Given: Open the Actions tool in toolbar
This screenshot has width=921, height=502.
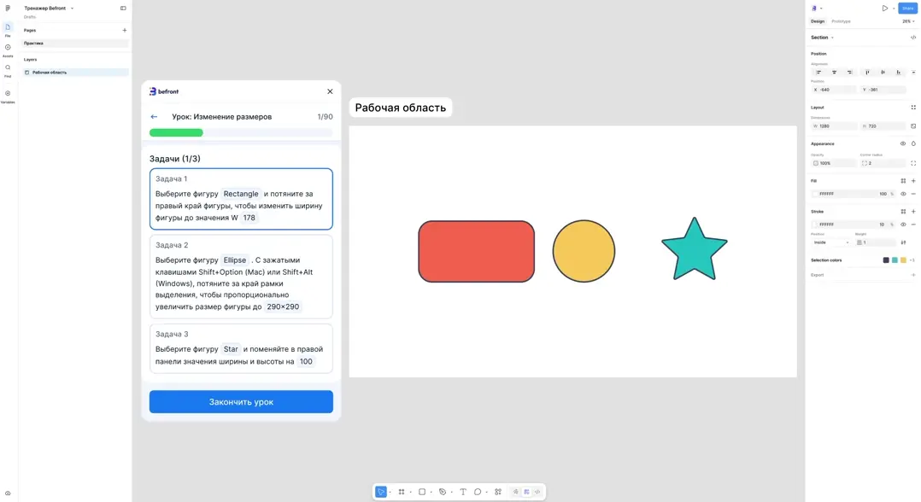Looking at the screenshot, I should tap(498, 492).
